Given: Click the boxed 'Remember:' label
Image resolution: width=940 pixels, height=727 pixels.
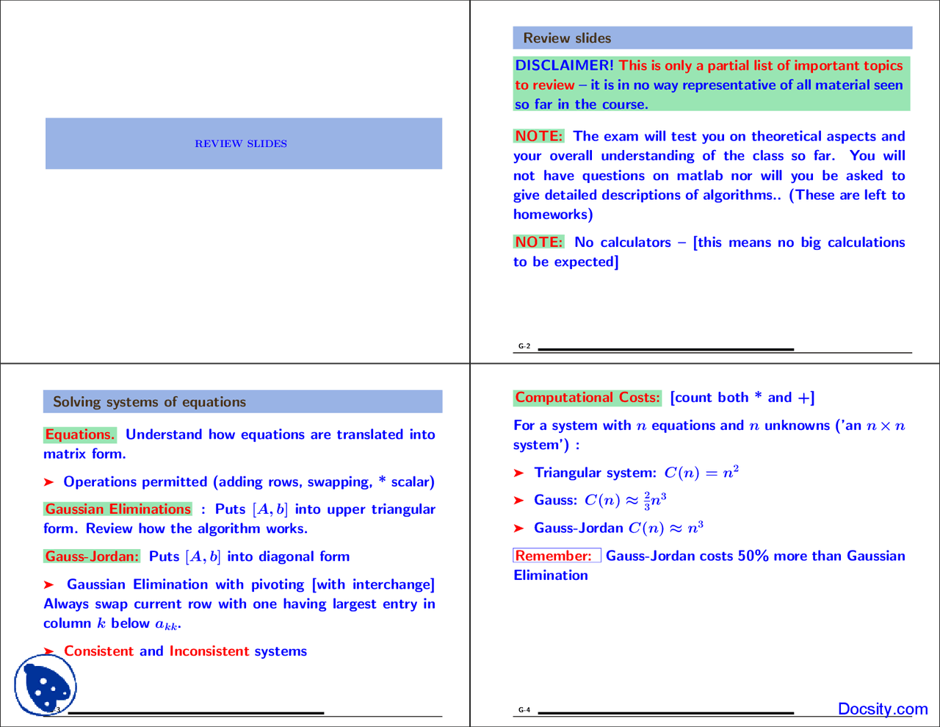Looking at the screenshot, I should 556,556.
